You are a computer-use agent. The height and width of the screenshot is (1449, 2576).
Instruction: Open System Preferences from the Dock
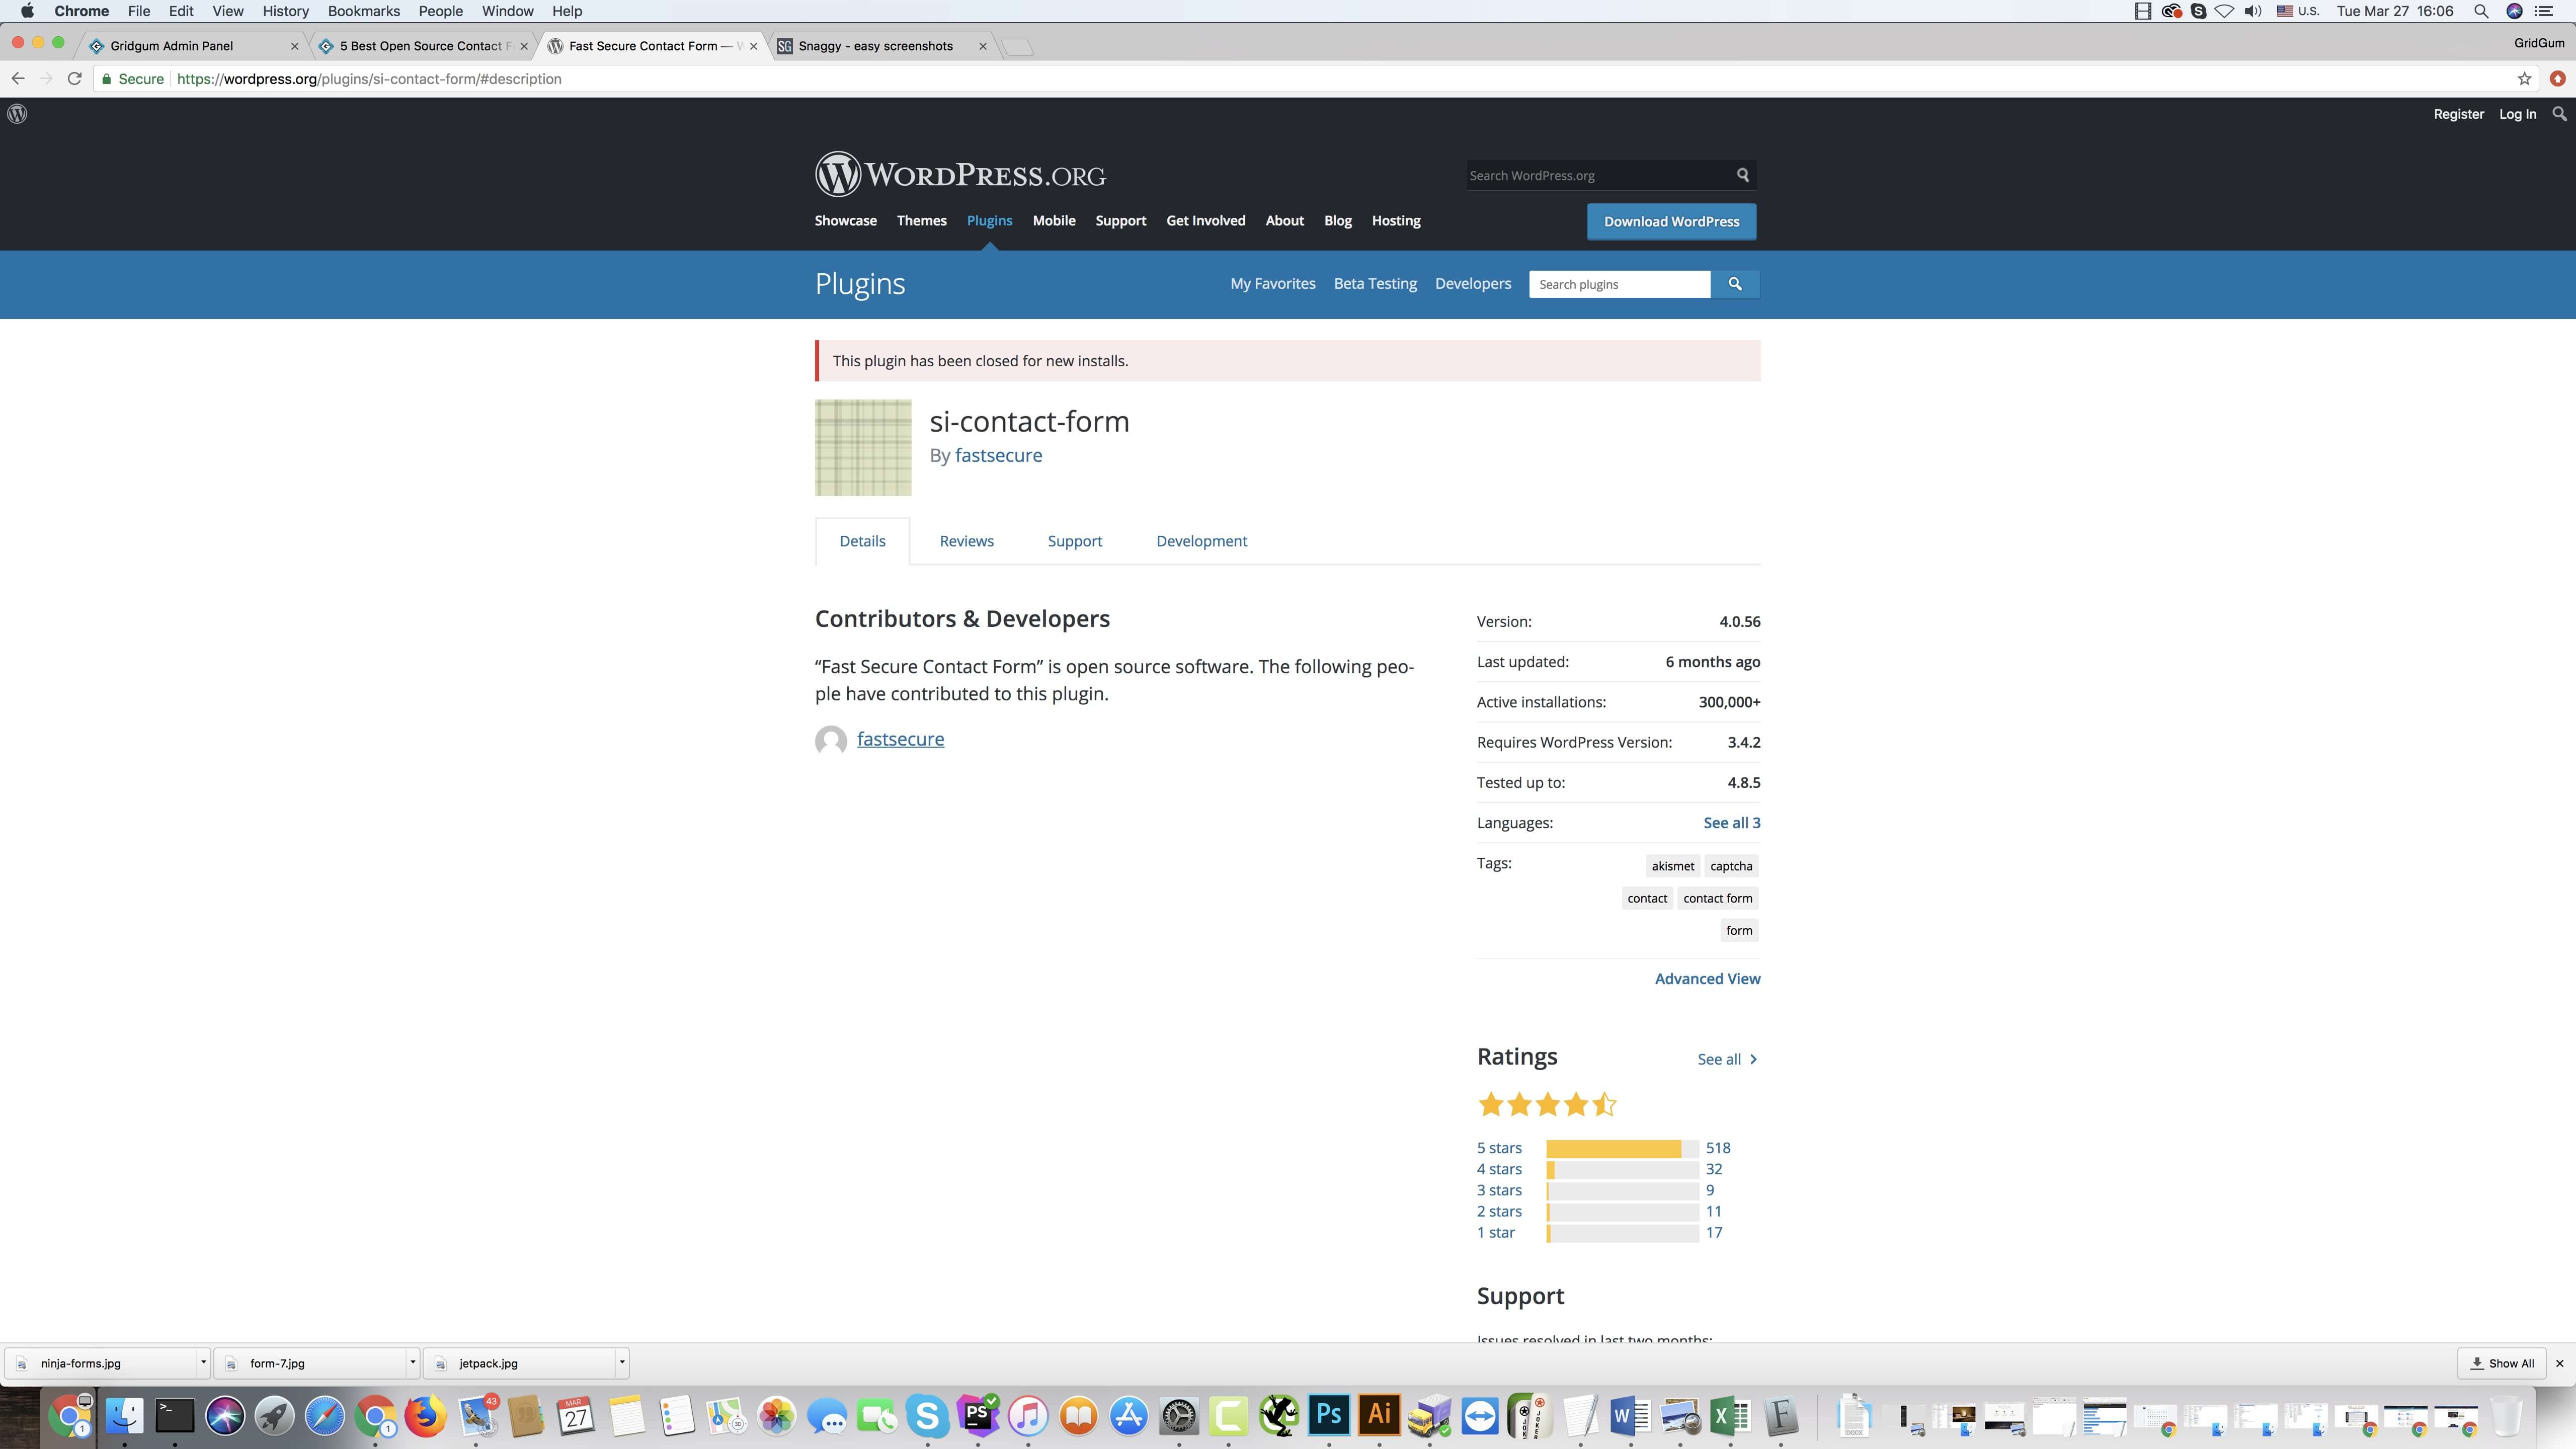tap(1179, 1416)
